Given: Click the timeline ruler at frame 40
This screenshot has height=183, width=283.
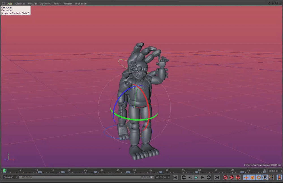Looking at the screenshot, I should point(134,171).
